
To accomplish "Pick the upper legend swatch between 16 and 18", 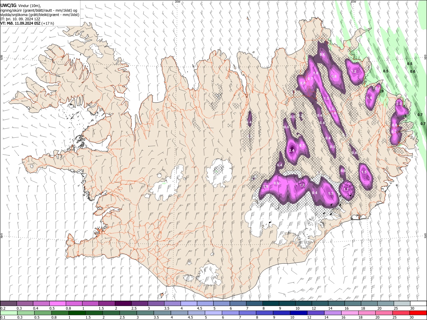I will [353, 303].
